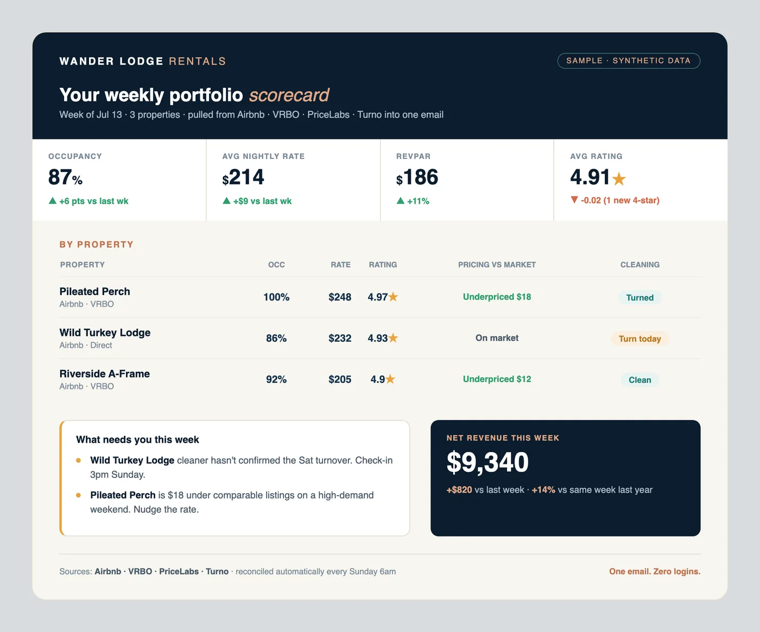Image resolution: width=760 pixels, height=632 pixels.
Task: Click the star next to Riverside A-Frame 4.9
Action: click(x=390, y=379)
